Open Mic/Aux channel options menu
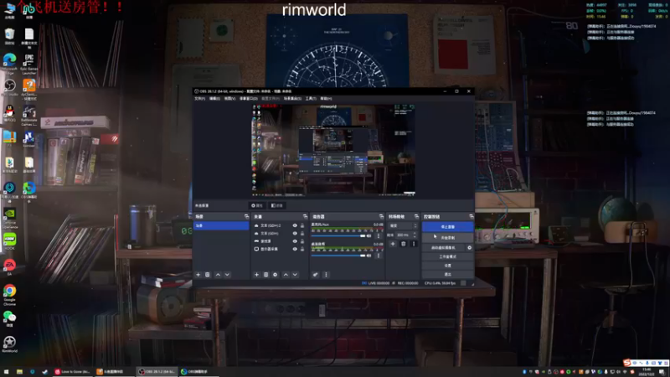The height and width of the screenshot is (377, 670). click(x=379, y=235)
